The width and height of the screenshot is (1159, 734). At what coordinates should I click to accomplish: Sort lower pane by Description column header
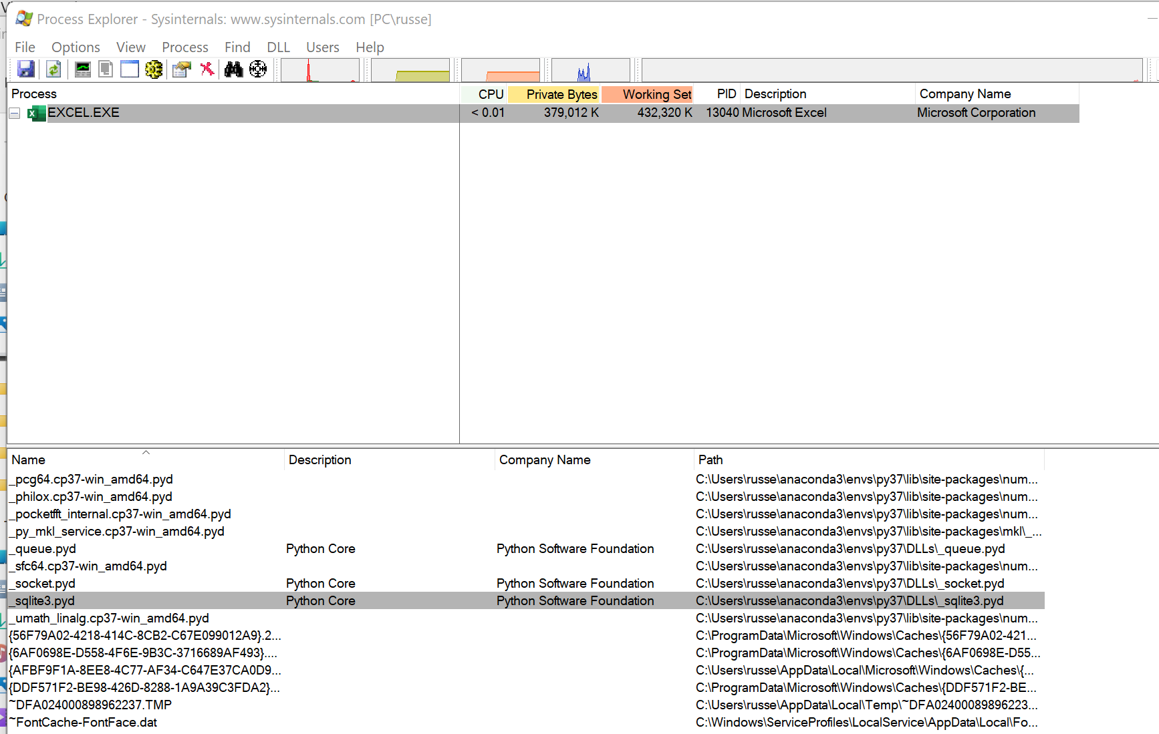pyautogui.click(x=390, y=460)
